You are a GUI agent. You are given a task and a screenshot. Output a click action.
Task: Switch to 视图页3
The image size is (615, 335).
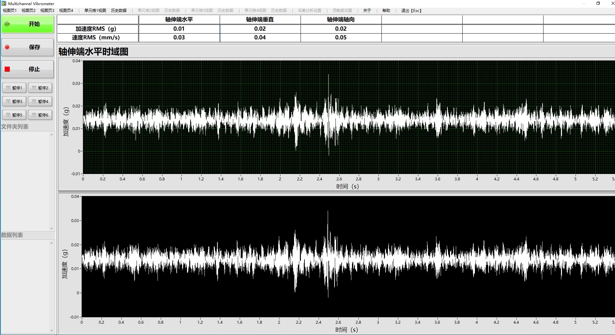(x=47, y=11)
